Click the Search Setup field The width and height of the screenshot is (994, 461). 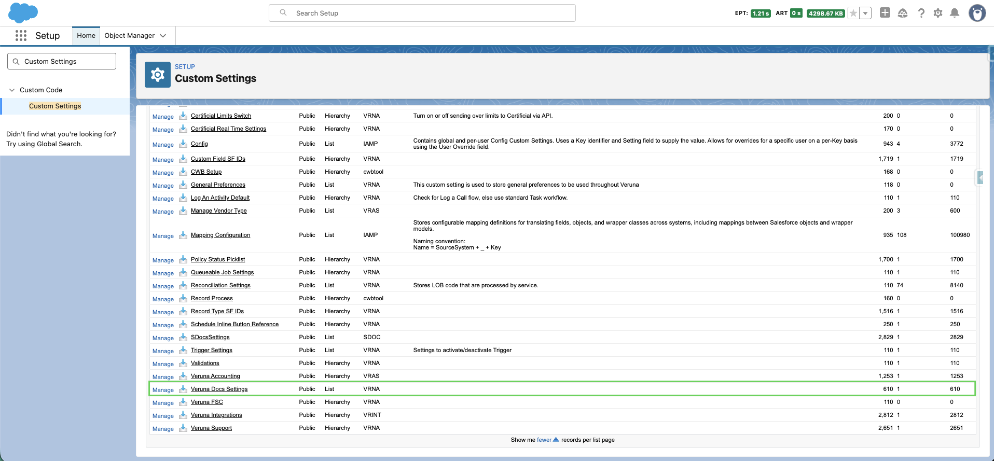click(422, 13)
